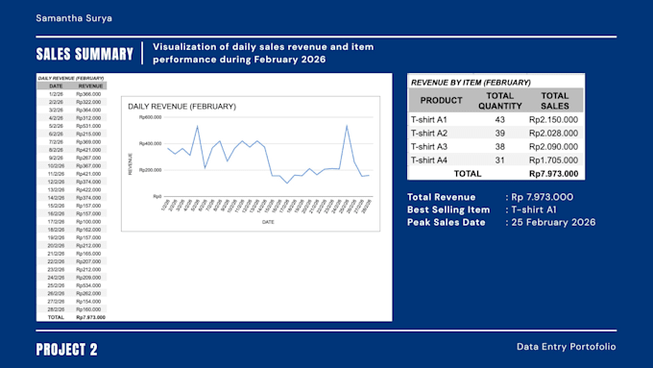Select the date cell '1/2/26'
This screenshot has width=653, height=368.
click(56, 94)
